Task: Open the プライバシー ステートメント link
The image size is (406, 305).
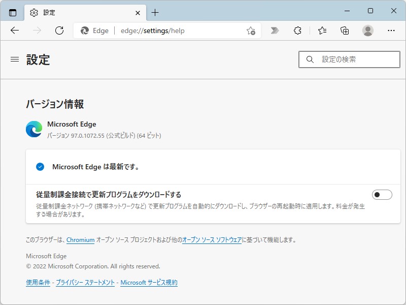Action: [x=84, y=282]
